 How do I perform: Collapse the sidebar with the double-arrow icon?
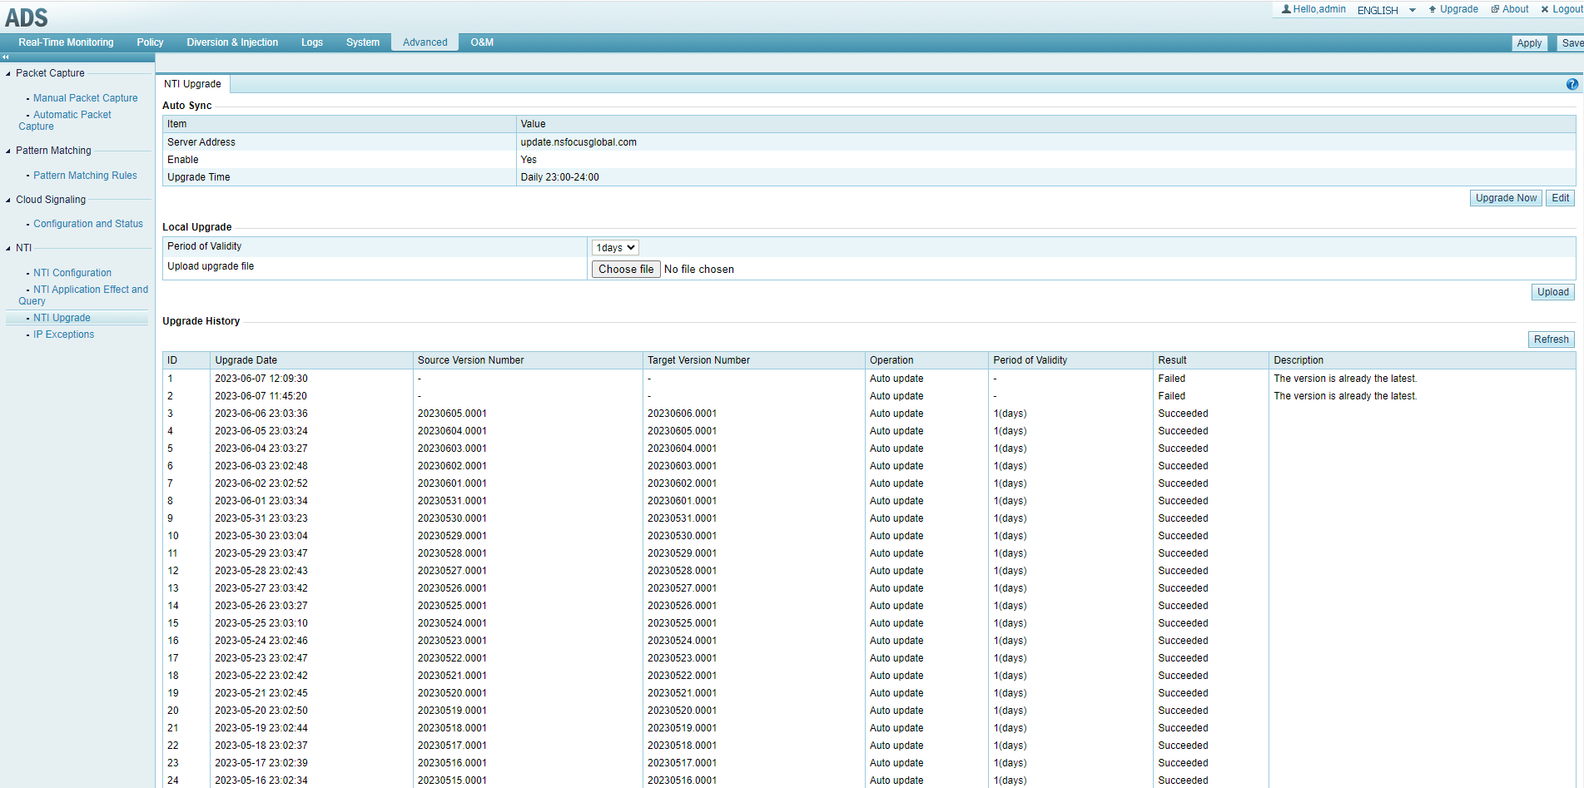coord(6,57)
